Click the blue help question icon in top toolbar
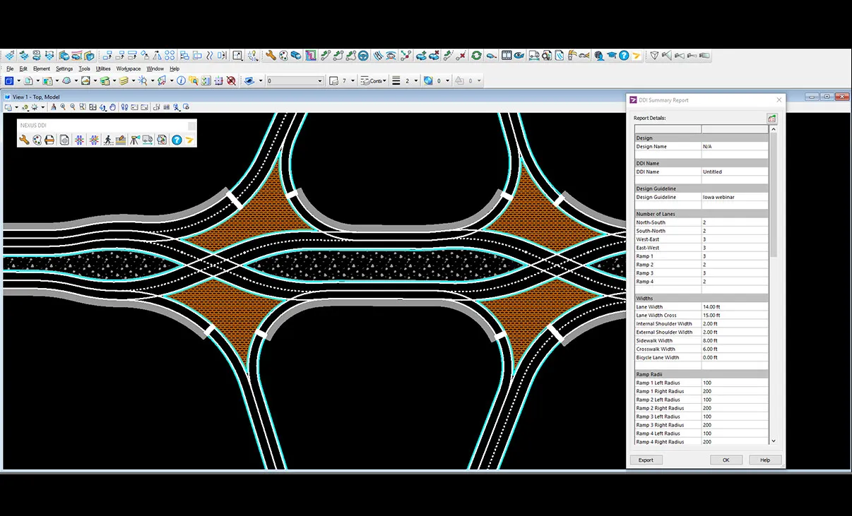Image resolution: width=852 pixels, height=516 pixels. (624, 55)
